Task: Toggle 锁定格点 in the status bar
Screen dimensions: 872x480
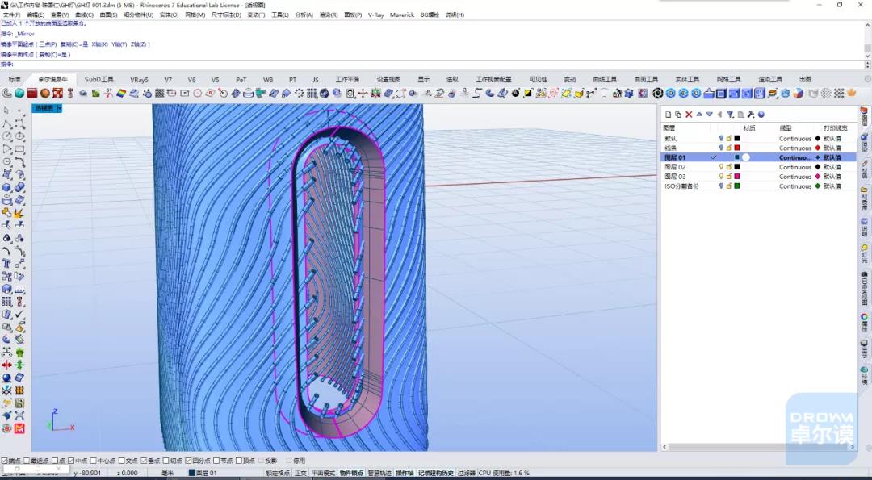Action: click(x=278, y=474)
